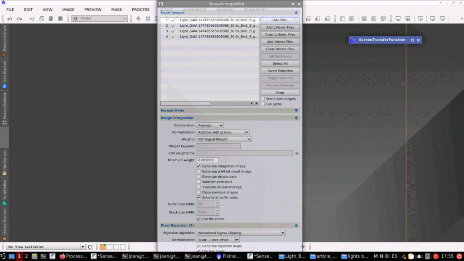Click the Redo arrow in the toolbar
Viewport: 464px width, 261px height.
(19, 19)
